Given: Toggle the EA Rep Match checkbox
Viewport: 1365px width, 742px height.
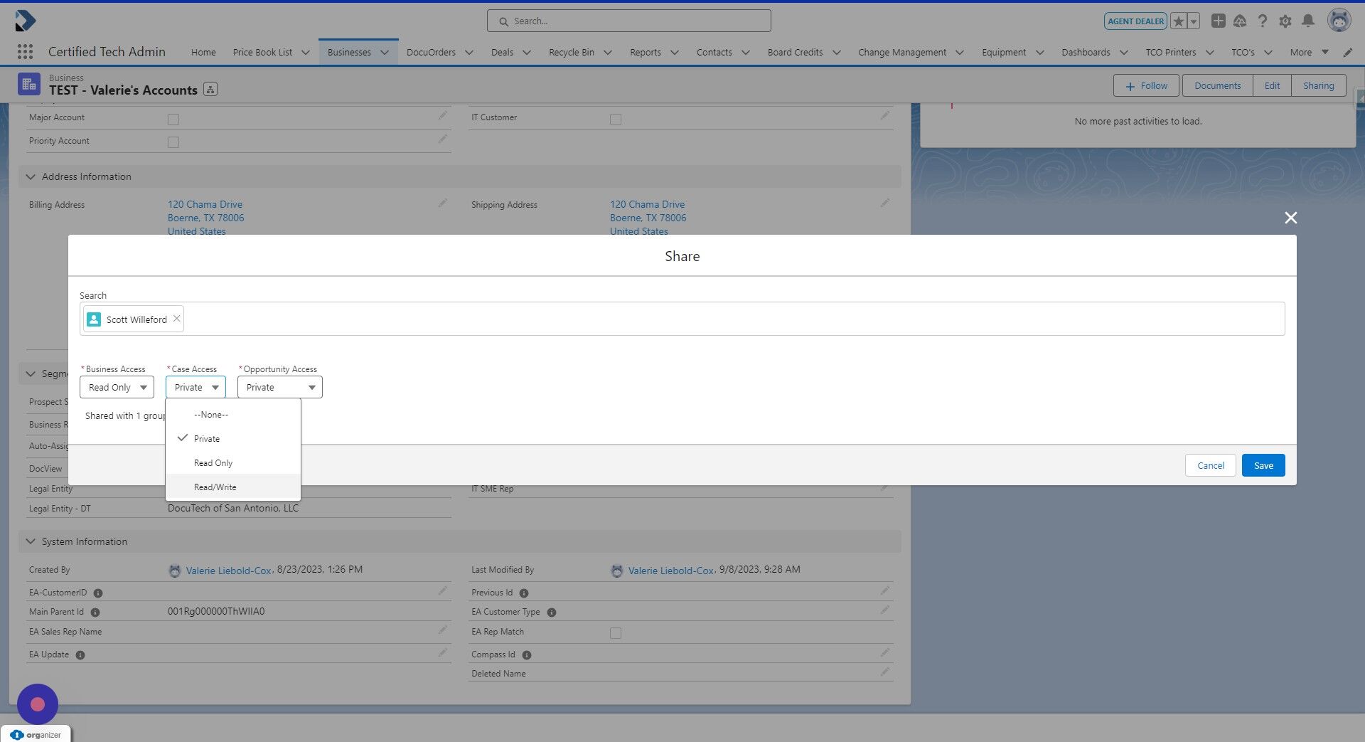Looking at the screenshot, I should click(x=616, y=632).
